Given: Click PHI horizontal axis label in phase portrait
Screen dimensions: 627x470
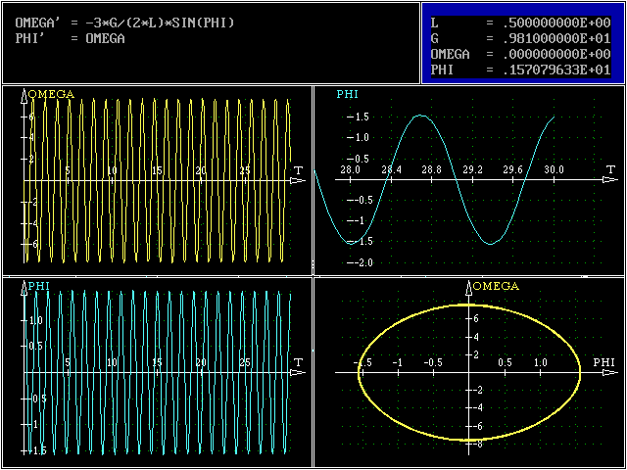Looking at the screenshot, I should (603, 363).
